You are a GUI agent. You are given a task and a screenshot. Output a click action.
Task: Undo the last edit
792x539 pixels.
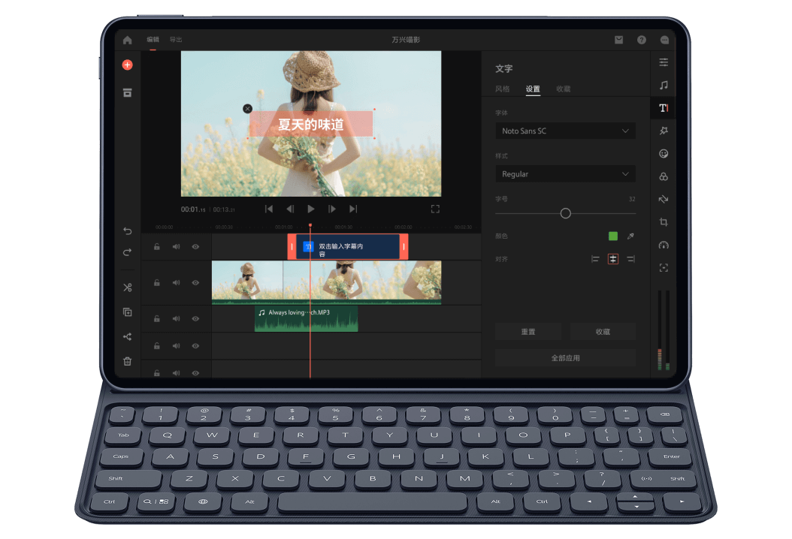point(127,230)
